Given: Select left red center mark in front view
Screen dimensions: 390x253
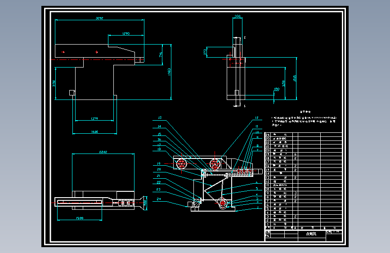Looking at the screenshot, I should [x=63, y=52].
